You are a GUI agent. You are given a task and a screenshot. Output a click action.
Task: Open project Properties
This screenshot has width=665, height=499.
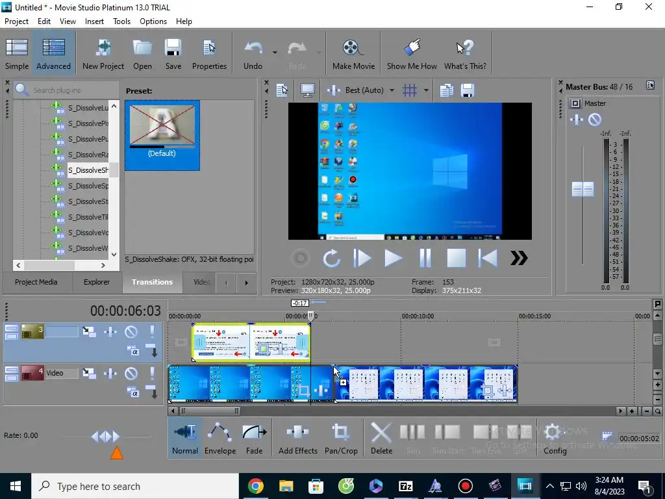coord(209,54)
